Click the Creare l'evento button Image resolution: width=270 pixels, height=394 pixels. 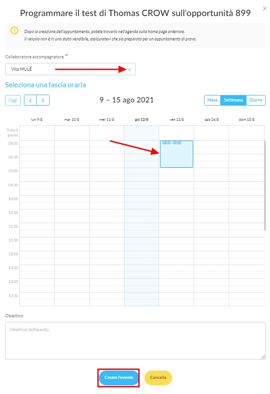pyautogui.click(x=119, y=377)
